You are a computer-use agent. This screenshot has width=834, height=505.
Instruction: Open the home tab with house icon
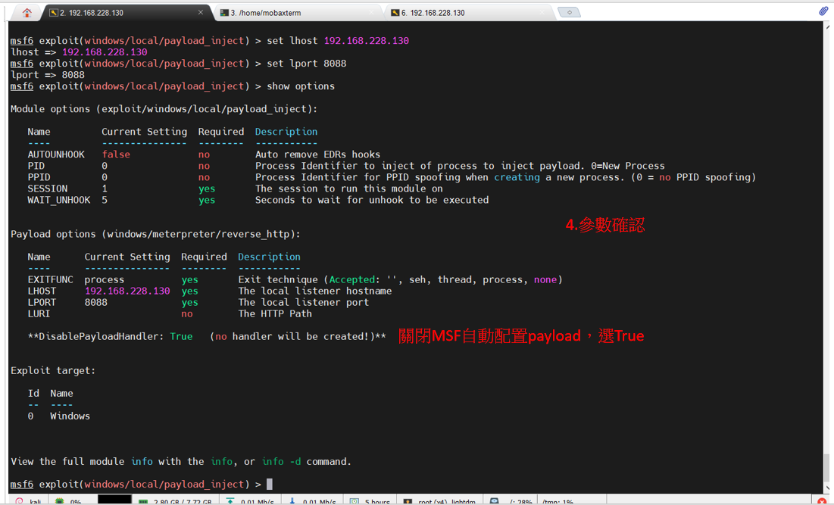(27, 12)
